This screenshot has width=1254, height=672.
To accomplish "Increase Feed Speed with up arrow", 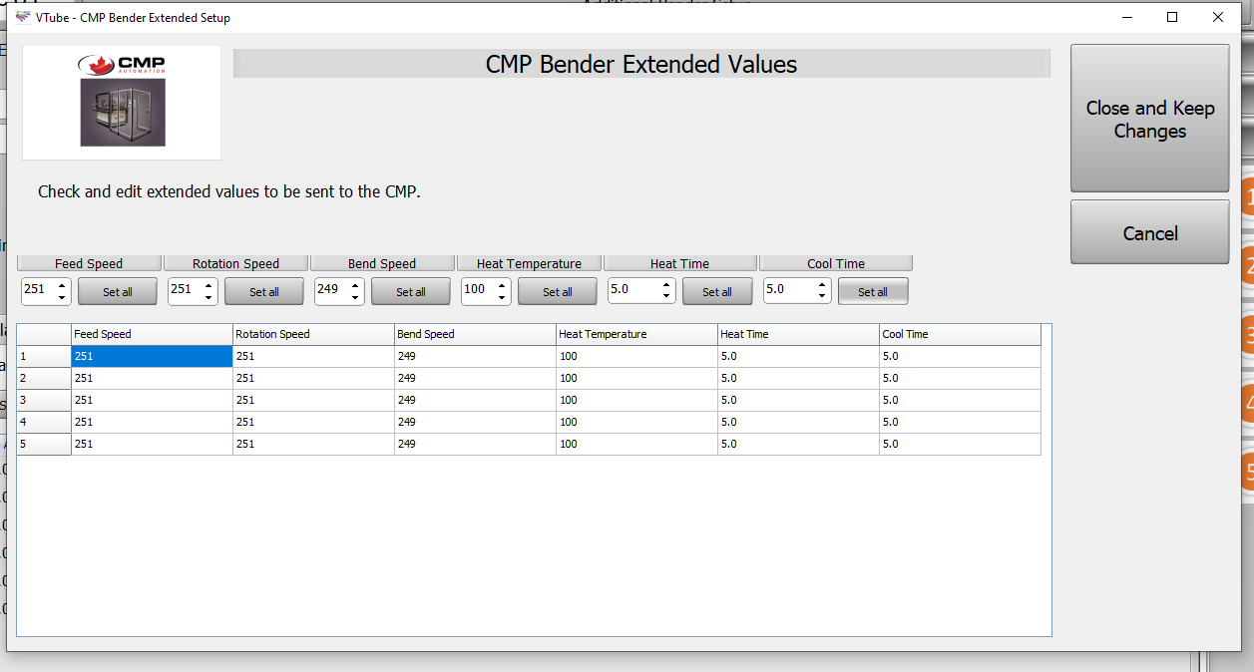I will click(x=62, y=285).
